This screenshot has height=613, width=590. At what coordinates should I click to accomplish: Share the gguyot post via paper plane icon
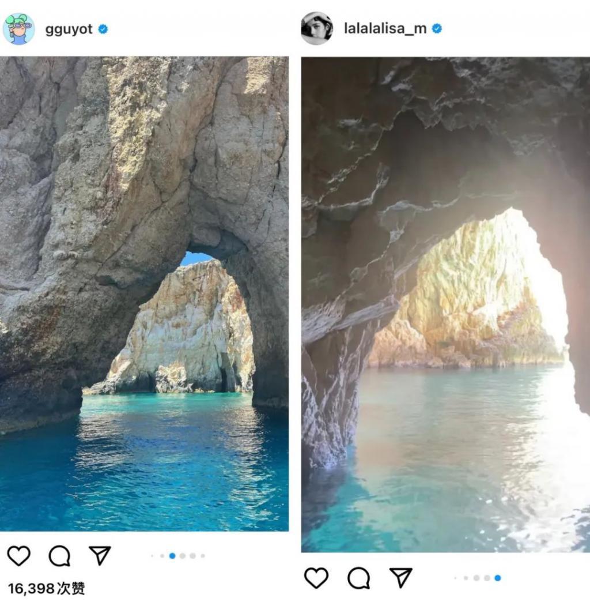[100, 555]
